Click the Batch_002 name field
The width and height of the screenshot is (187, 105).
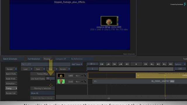tap(46, 64)
